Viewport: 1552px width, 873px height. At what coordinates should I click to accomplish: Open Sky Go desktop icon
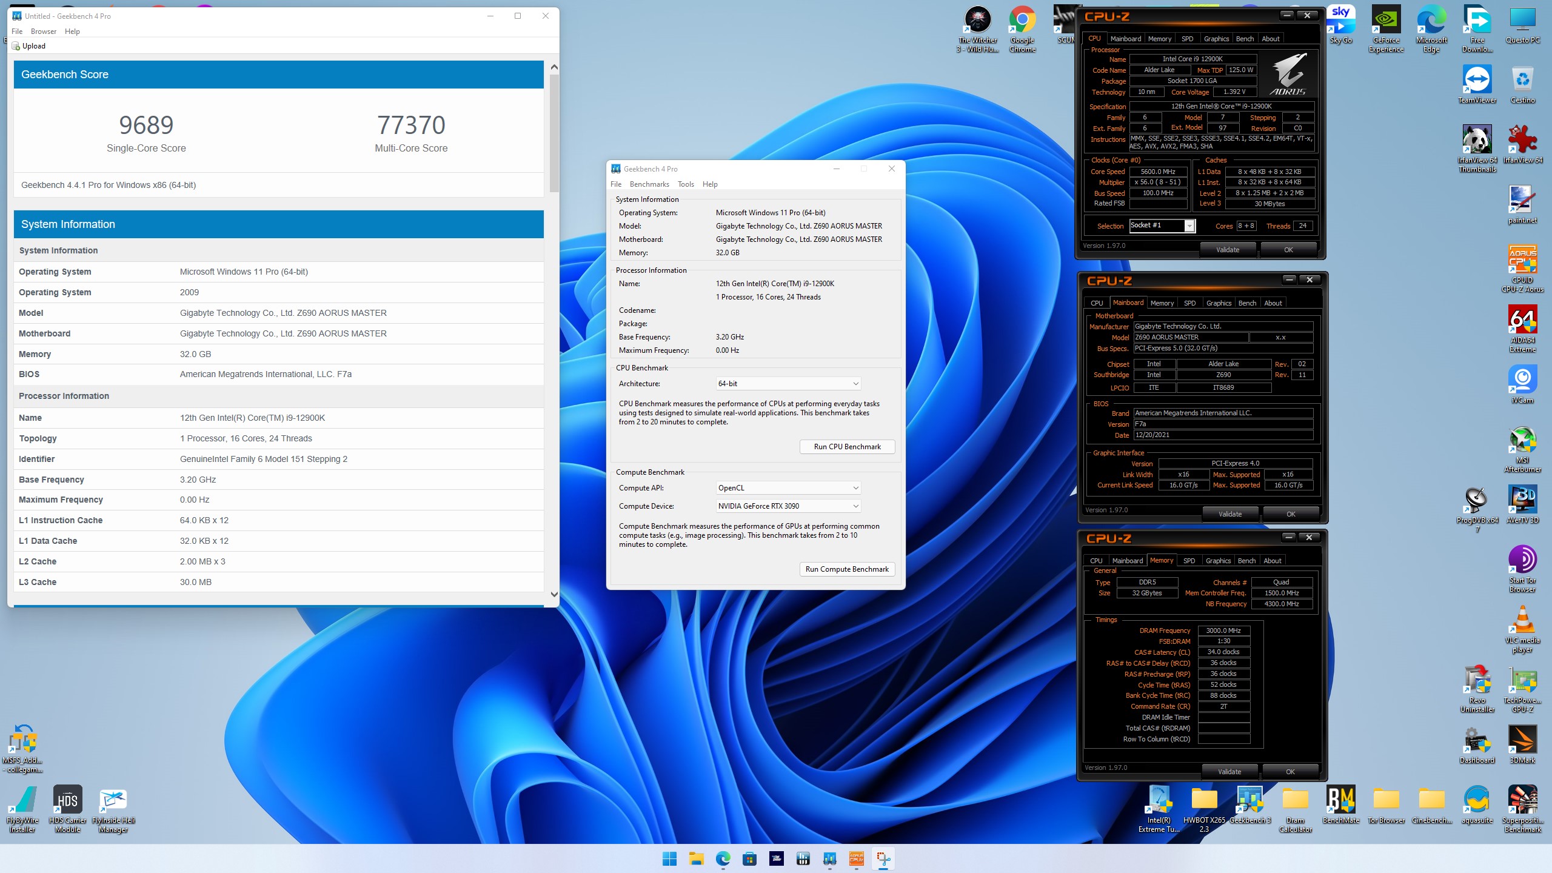pyautogui.click(x=1341, y=25)
